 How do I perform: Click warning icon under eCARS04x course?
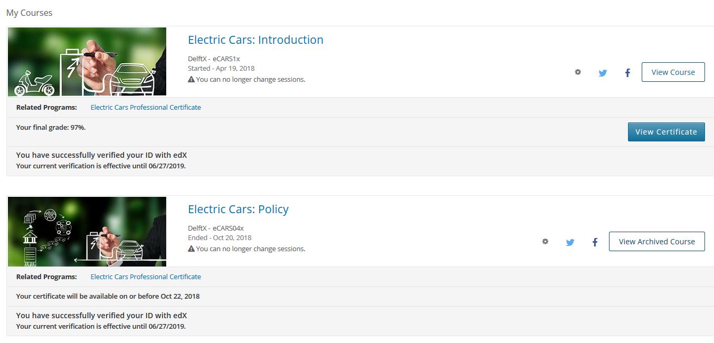point(191,249)
